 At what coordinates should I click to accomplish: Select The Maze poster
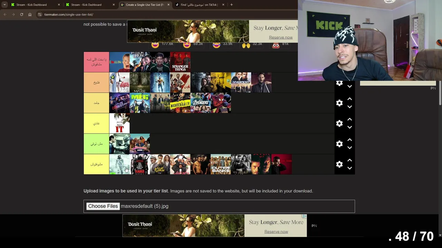pos(140,82)
